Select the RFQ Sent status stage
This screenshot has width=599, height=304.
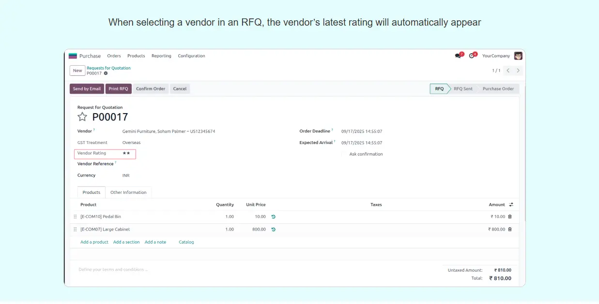(x=463, y=89)
